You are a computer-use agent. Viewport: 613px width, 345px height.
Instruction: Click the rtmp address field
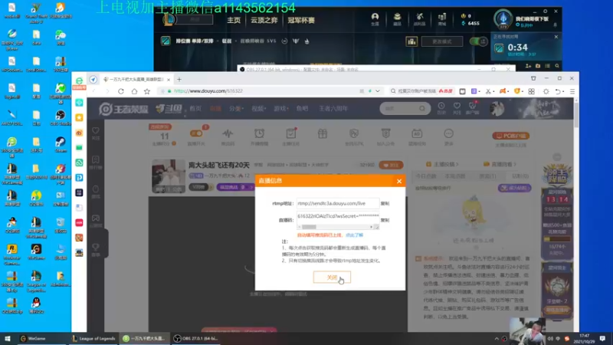click(338, 203)
